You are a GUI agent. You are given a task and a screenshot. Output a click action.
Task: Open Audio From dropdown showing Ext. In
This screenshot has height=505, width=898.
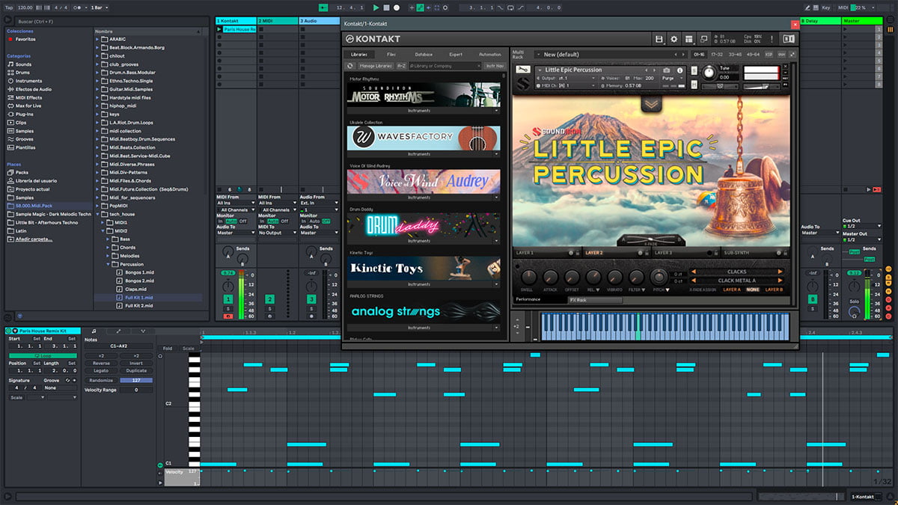(319, 203)
